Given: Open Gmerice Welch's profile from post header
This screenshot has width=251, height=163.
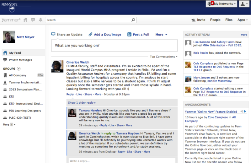Looking at the screenshot, I should 78,62.
